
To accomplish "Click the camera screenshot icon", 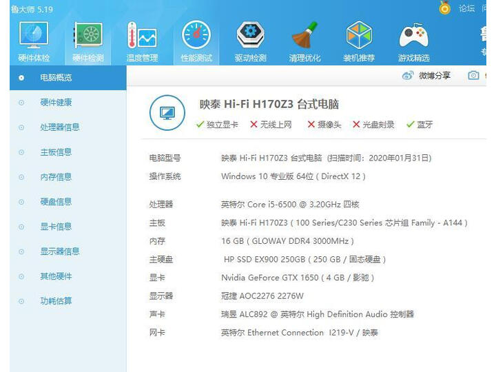I will point(473,76).
